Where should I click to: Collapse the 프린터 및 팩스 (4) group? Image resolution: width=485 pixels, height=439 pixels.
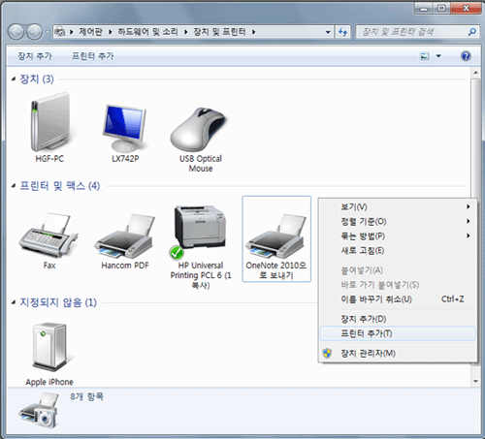click(14, 186)
